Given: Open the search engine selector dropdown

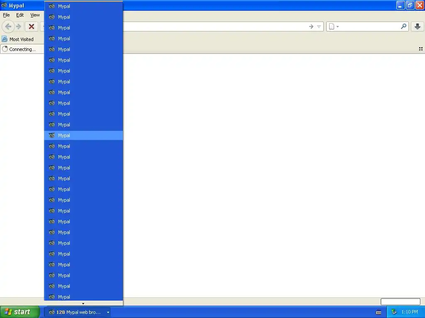Looking at the screenshot, I should pos(334,26).
